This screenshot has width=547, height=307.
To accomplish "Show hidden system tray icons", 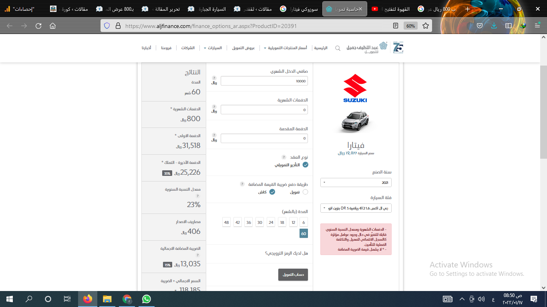I will tap(462, 299).
